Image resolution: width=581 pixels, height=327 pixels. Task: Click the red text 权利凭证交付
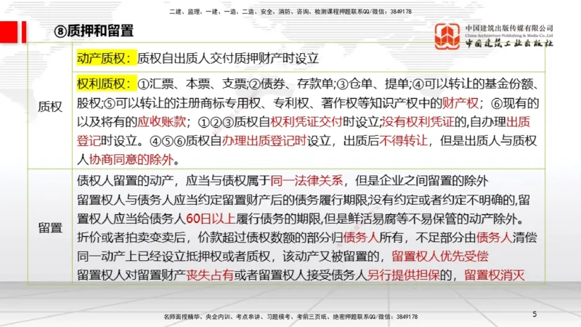(x=306, y=122)
